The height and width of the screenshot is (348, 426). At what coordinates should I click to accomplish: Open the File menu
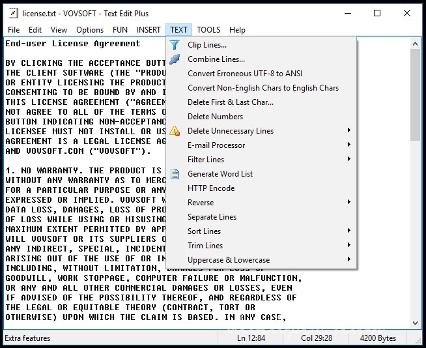pyautogui.click(x=14, y=29)
